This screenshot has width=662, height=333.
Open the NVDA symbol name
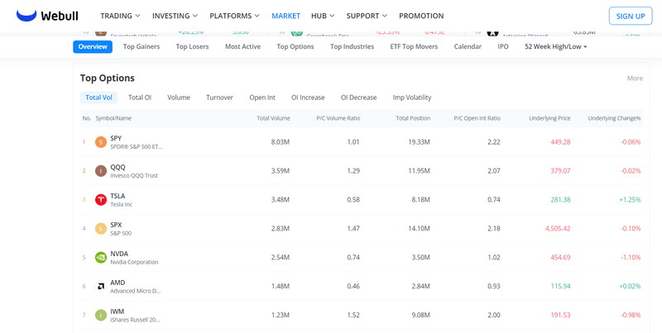119,254
